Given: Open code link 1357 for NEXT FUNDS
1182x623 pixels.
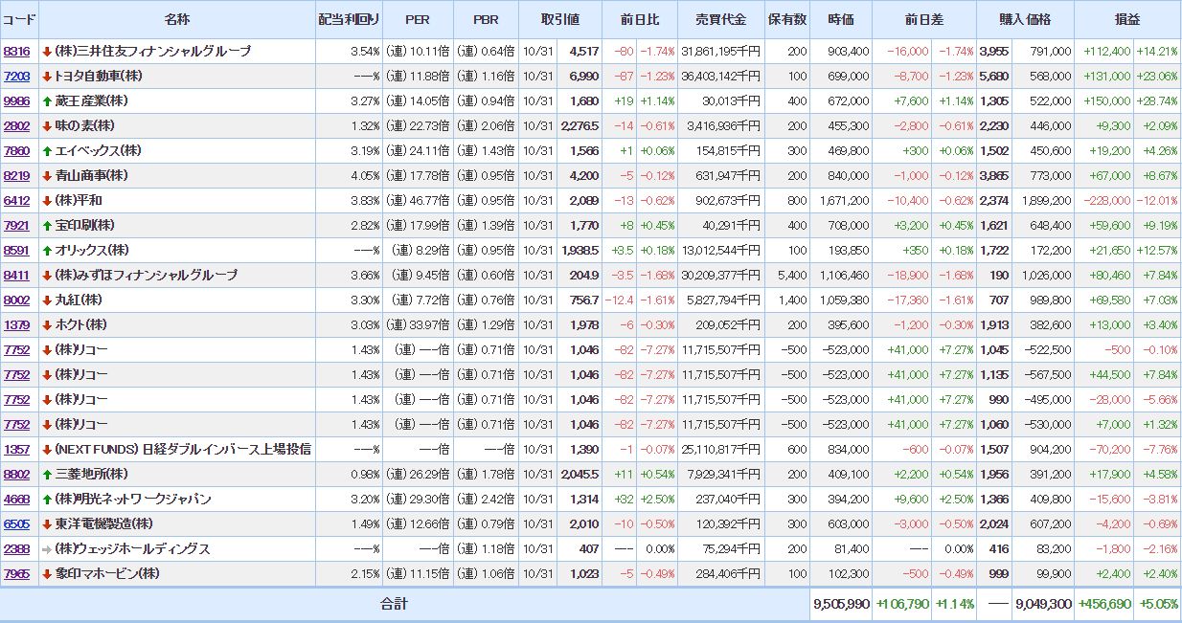Looking at the screenshot, I should coord(16,450).
